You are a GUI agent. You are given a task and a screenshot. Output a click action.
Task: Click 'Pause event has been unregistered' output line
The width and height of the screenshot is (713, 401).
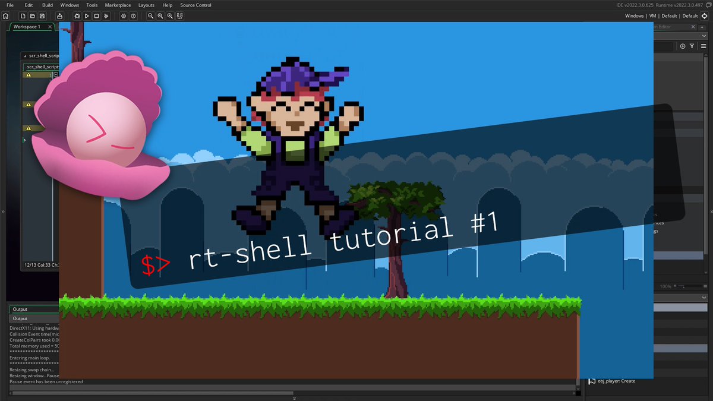click(46, 381)
